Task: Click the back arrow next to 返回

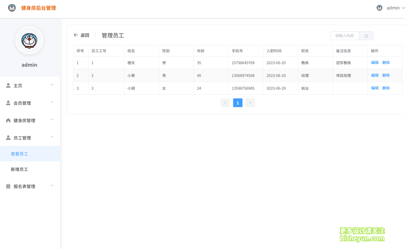Action: [76, 35]
